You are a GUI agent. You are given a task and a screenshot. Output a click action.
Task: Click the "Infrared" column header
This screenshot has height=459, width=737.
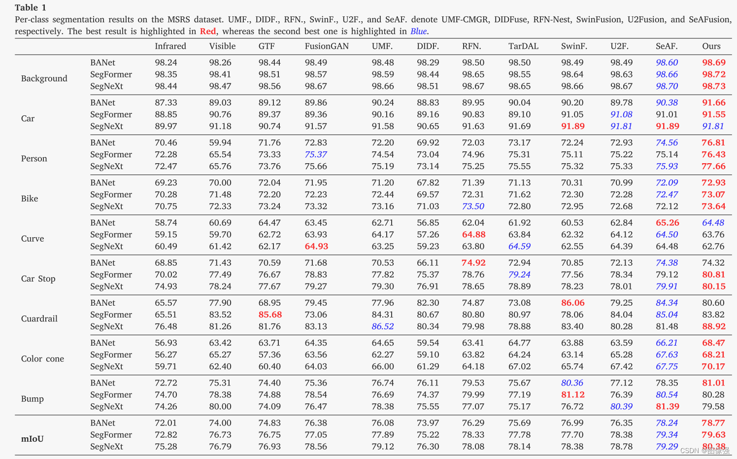(x=170, y=46)
